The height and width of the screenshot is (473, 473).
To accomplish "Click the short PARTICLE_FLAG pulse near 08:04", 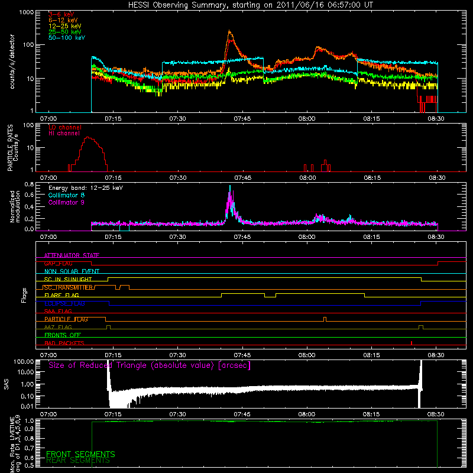I will pos(325,319).
